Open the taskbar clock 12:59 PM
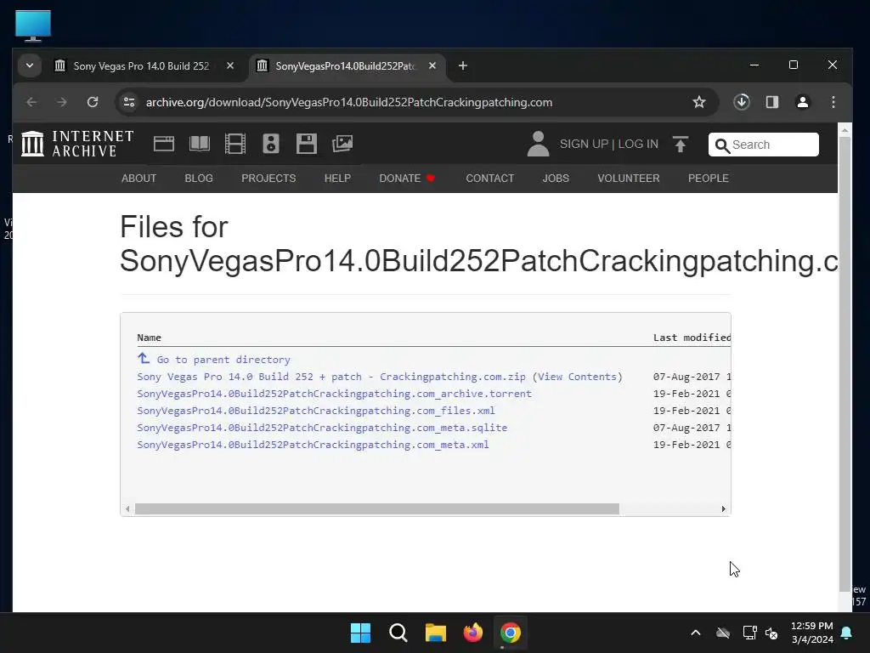This screenshot has height=653, width=870. click(x=811, y=633)
